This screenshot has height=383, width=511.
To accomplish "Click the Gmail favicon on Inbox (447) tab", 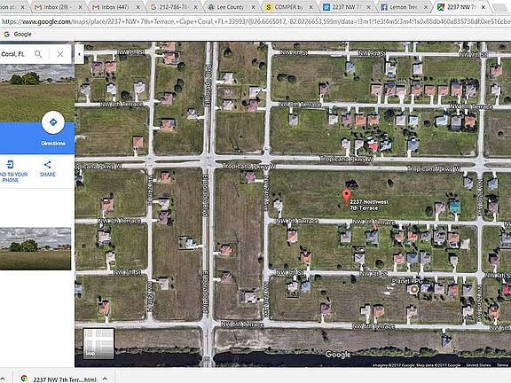I will [x=96, y=7].
